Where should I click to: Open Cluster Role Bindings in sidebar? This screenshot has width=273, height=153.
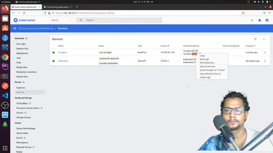pos(26,128)
